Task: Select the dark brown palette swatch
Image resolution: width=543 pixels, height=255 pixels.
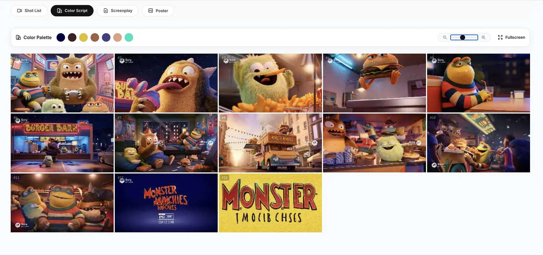Action: (72, 38)
